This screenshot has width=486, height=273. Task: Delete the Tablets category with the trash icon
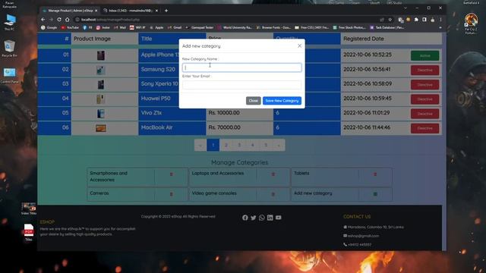[375, 174]
